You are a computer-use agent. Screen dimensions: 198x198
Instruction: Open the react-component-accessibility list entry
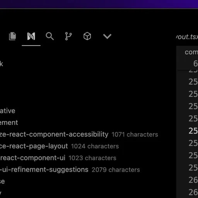54,135
